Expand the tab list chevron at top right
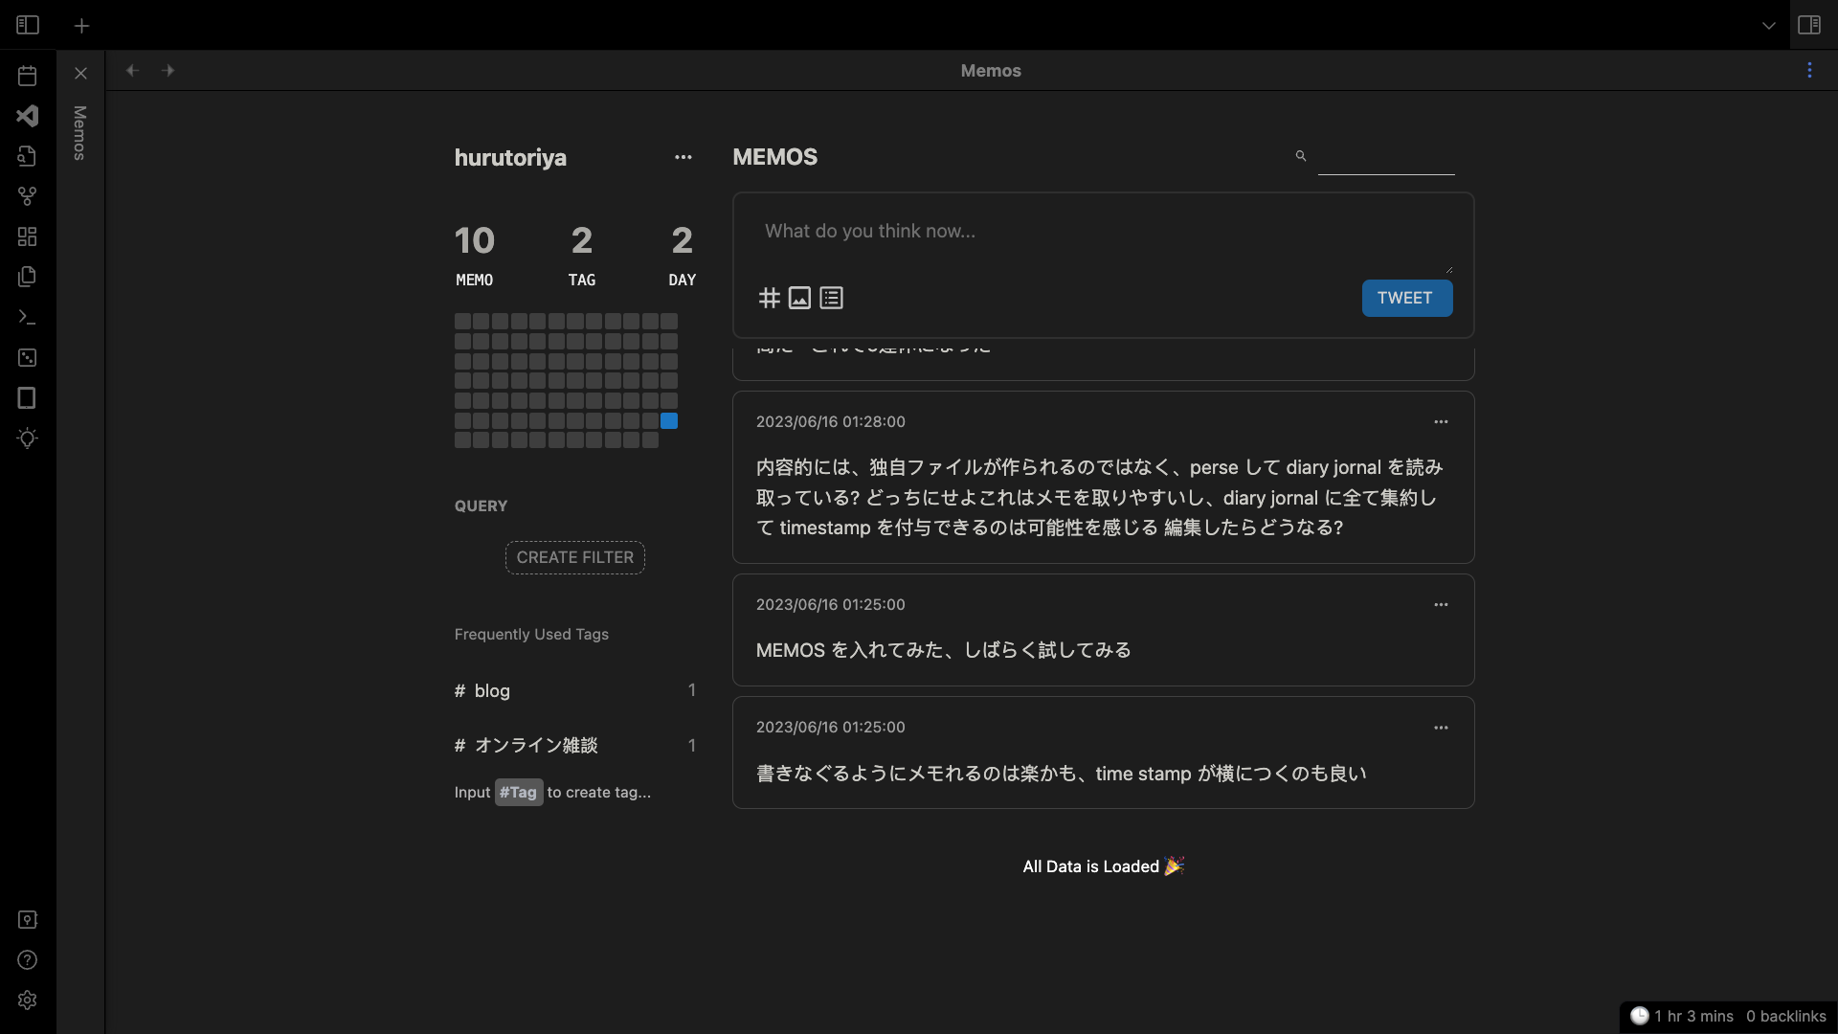 click(1768, 26)
